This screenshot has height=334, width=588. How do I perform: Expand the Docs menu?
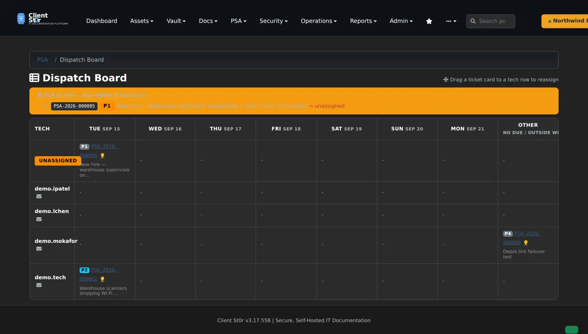[208, 21]
